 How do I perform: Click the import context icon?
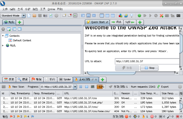(x=14, y=29)
